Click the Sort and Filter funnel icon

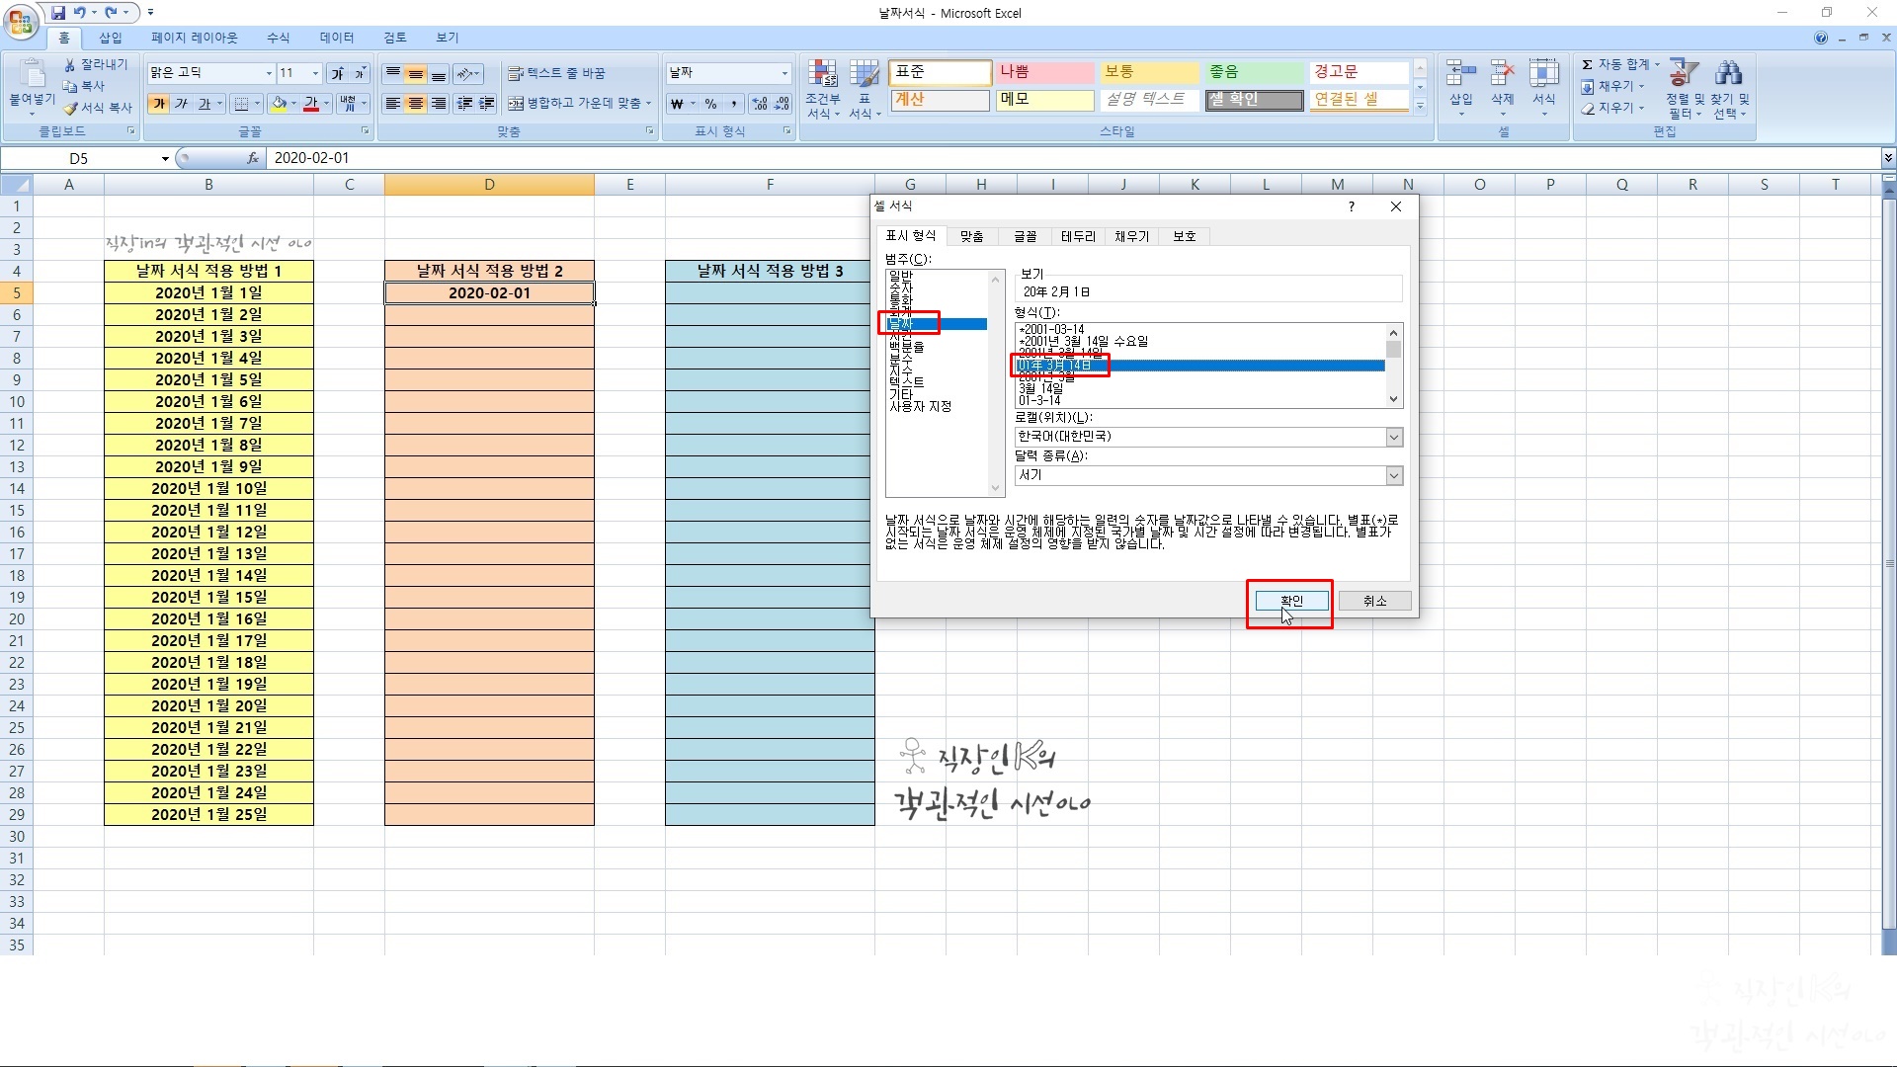point(1684,74)
